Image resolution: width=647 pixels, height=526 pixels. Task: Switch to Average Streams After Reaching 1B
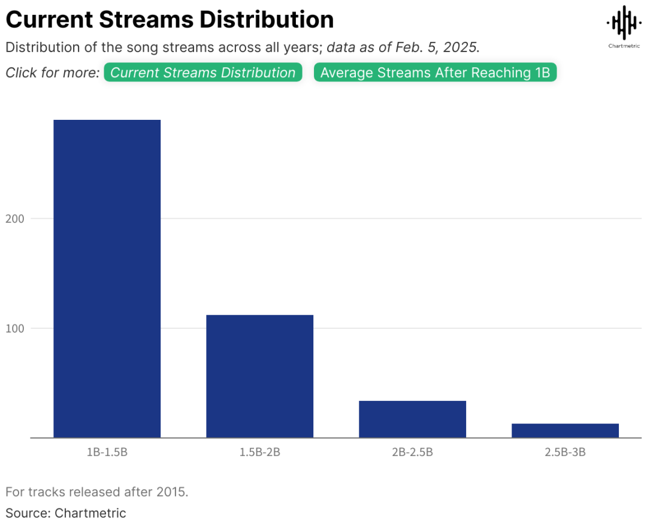[435, 72]
